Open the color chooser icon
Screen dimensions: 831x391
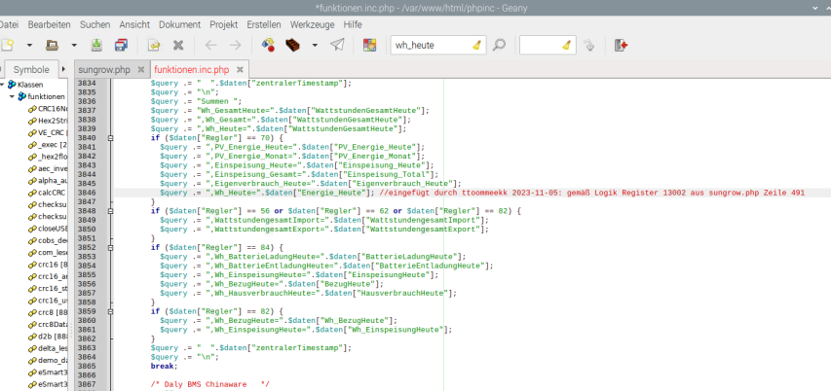click(370, 45)
